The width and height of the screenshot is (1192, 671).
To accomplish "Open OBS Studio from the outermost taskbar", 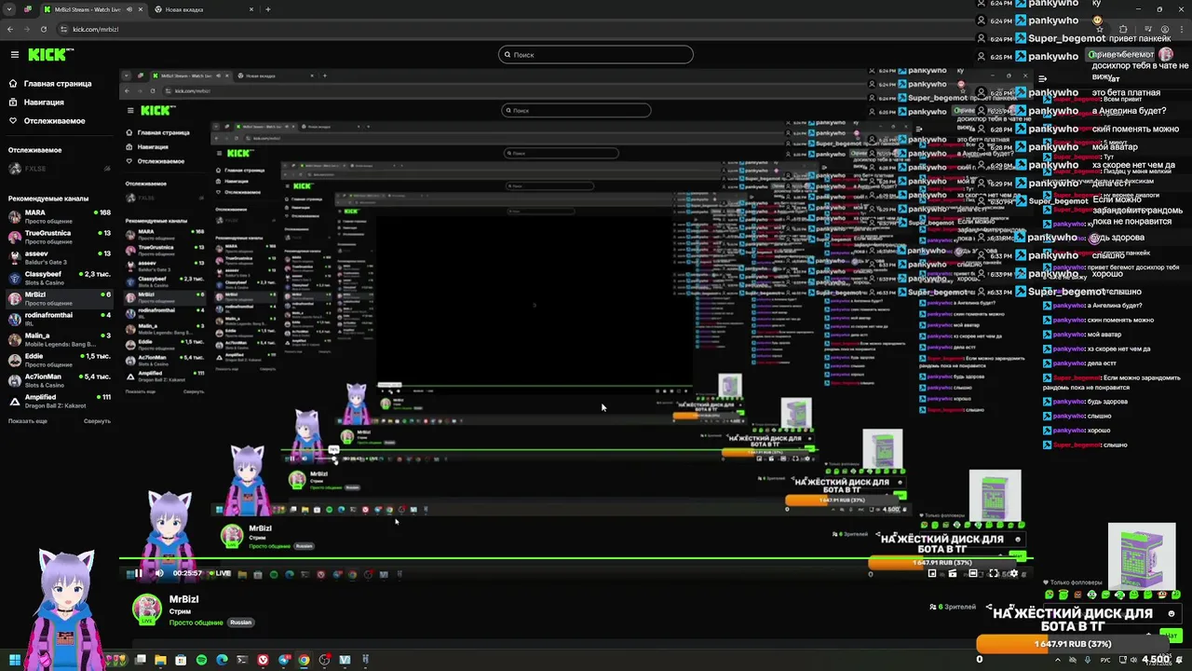I will pyautogui.click(x=324, y=660).
